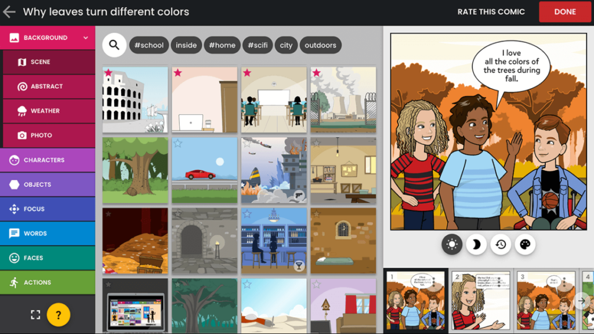The width and height of the screenshot is (594, 334).
Task: Select the moon night lighting icon
Action: [x=476, y=244]
